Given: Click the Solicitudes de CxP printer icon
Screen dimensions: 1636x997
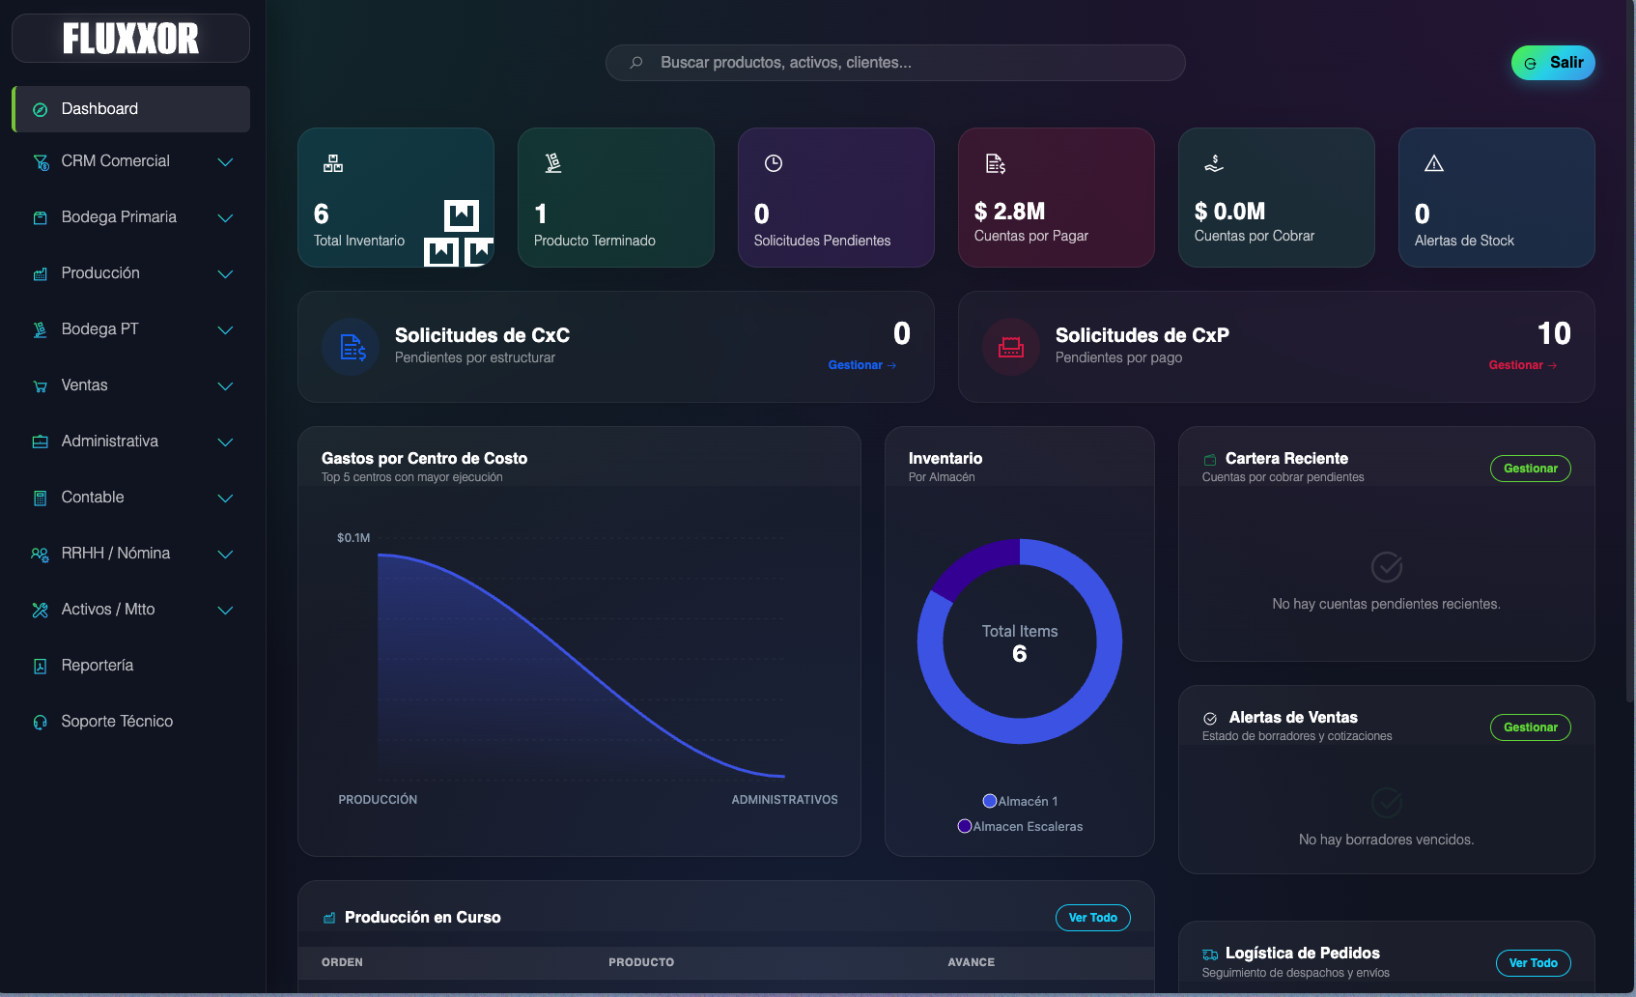Looking at the screenshot, I should pos(1011,348).
